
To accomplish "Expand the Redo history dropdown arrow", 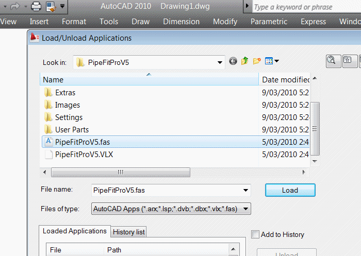I will click(25, 6).
